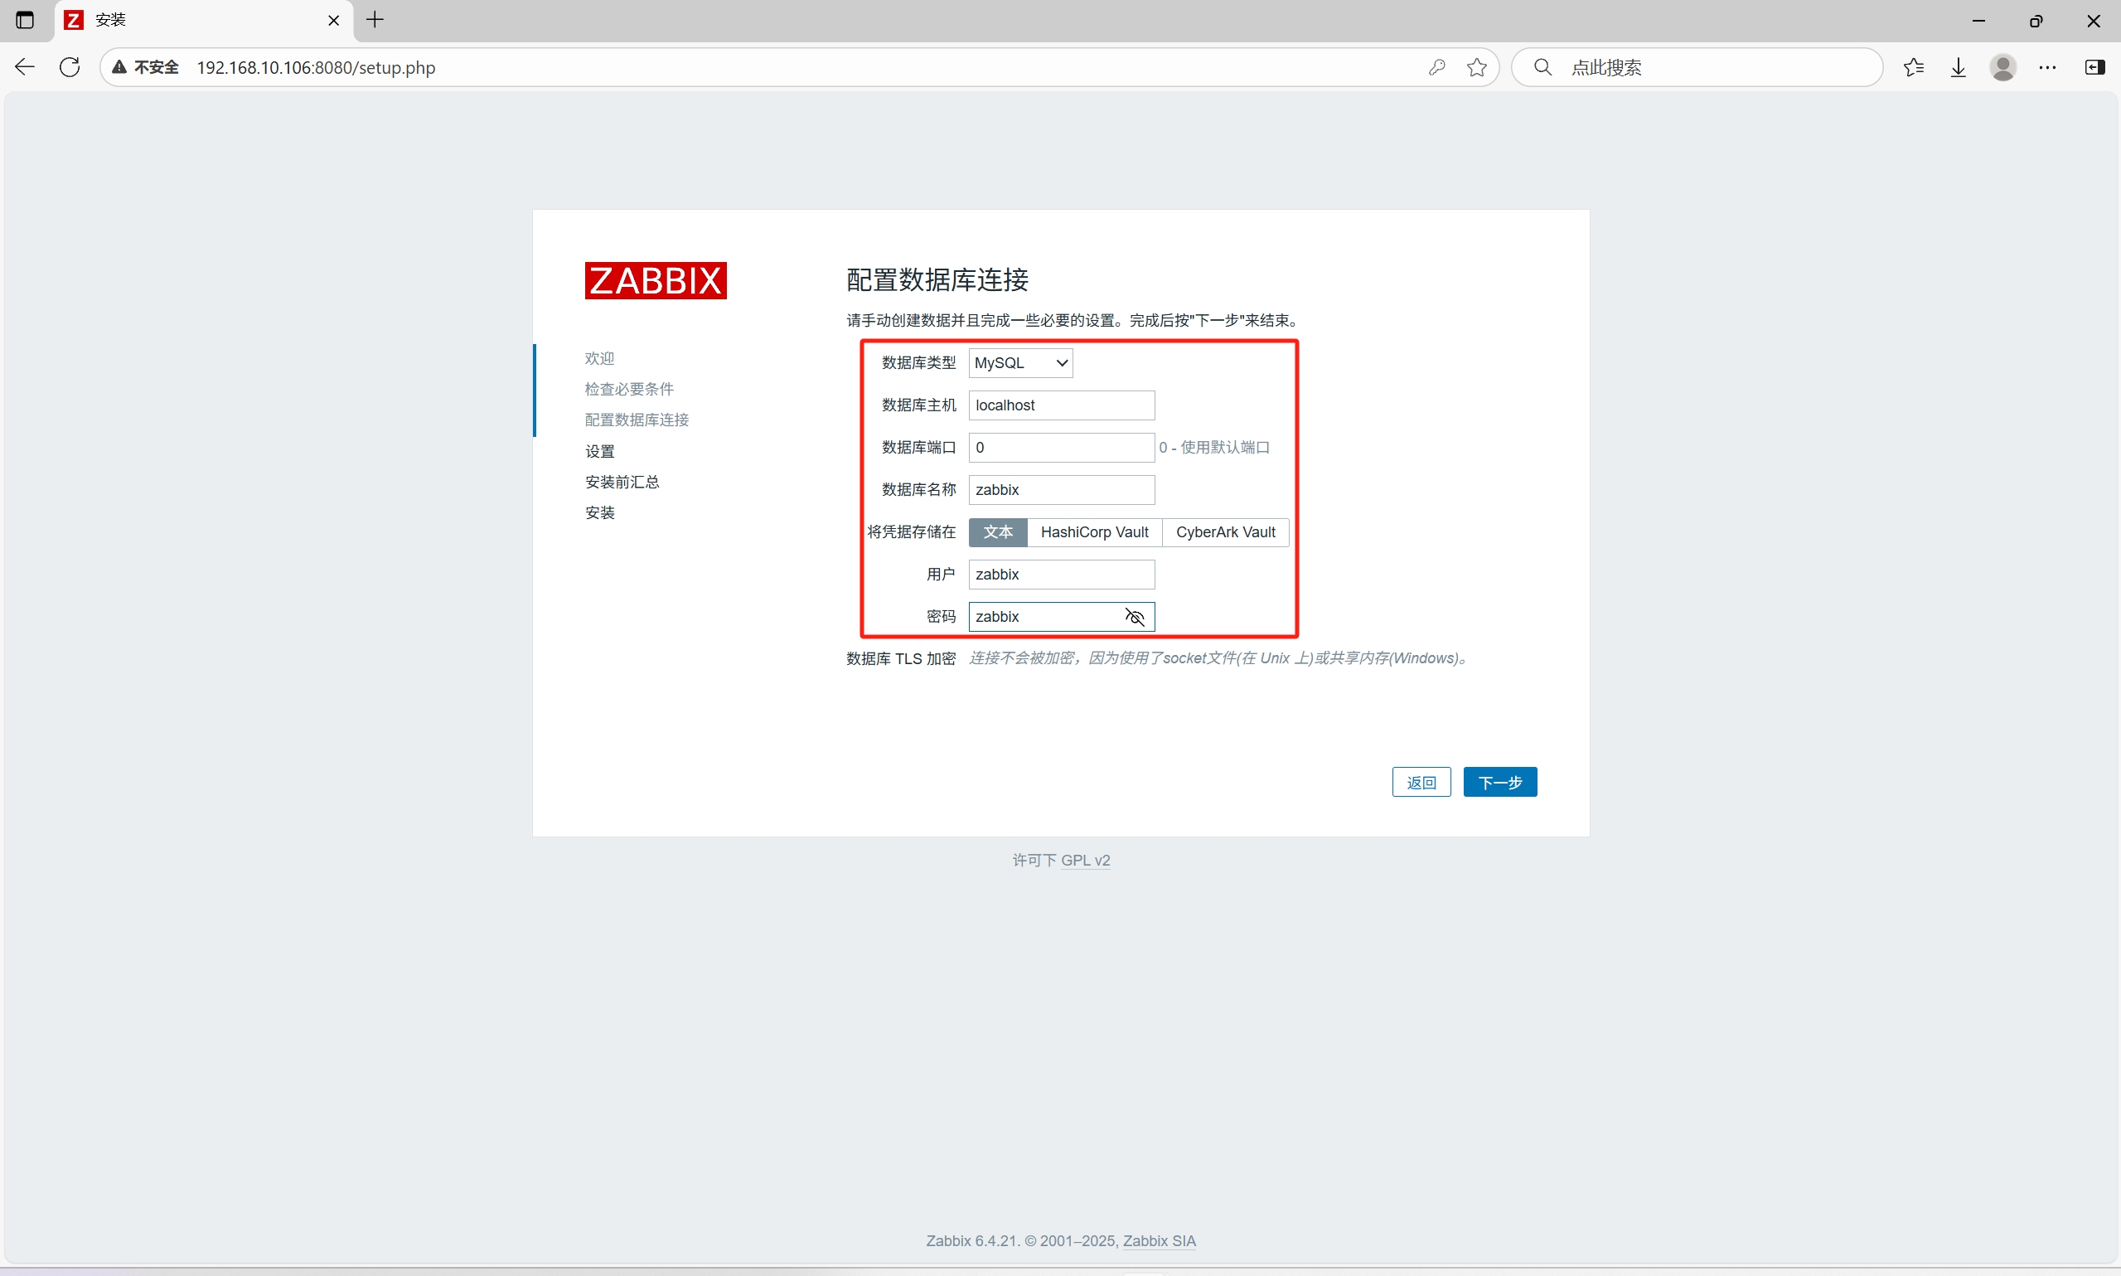Open the favorites list icon
Screen dimensions: 2121x1276
point(1914,67)
